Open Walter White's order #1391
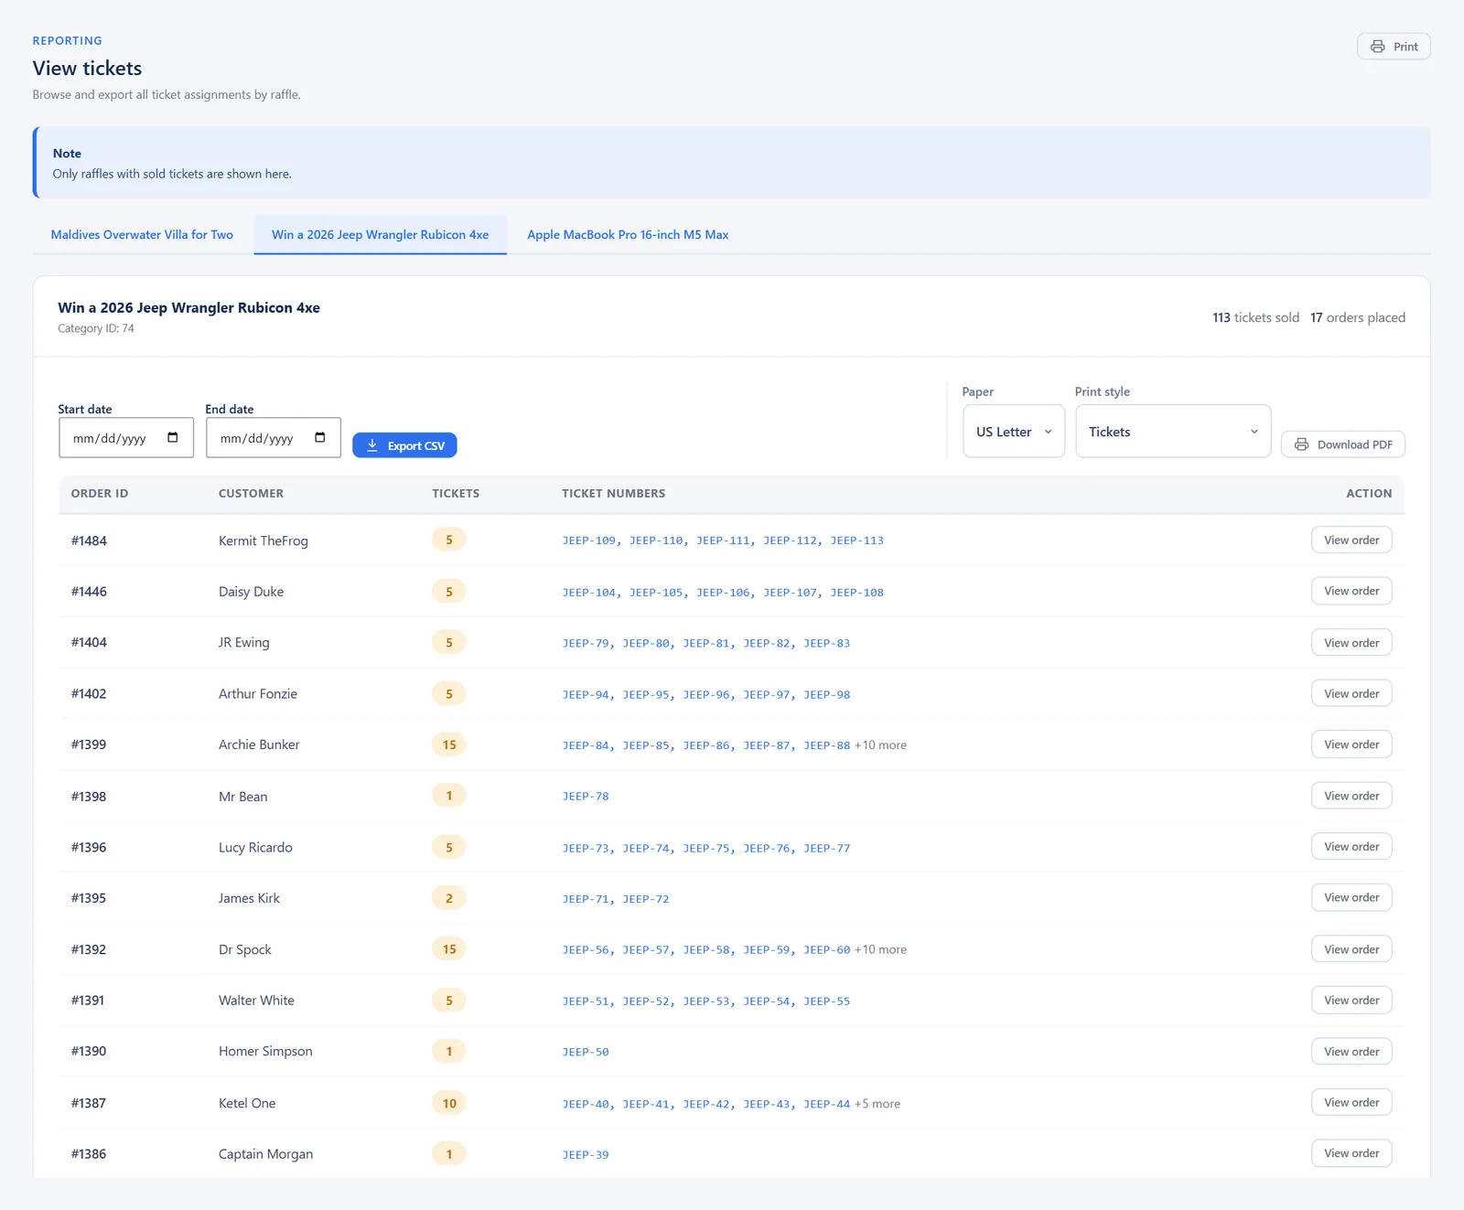1464x1210 pixels. (x=1351, y=1000)
